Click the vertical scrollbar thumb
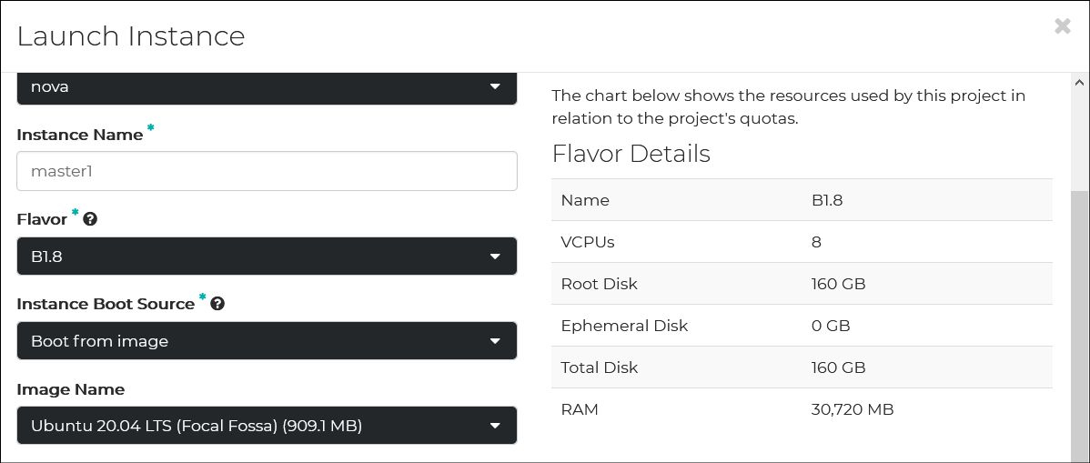Screen dimensions: 1090x463 point(1079,327)
